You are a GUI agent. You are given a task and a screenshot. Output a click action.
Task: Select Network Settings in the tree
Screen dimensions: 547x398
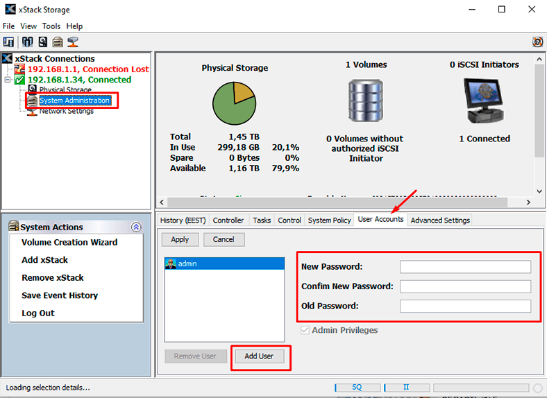[66, 111]
